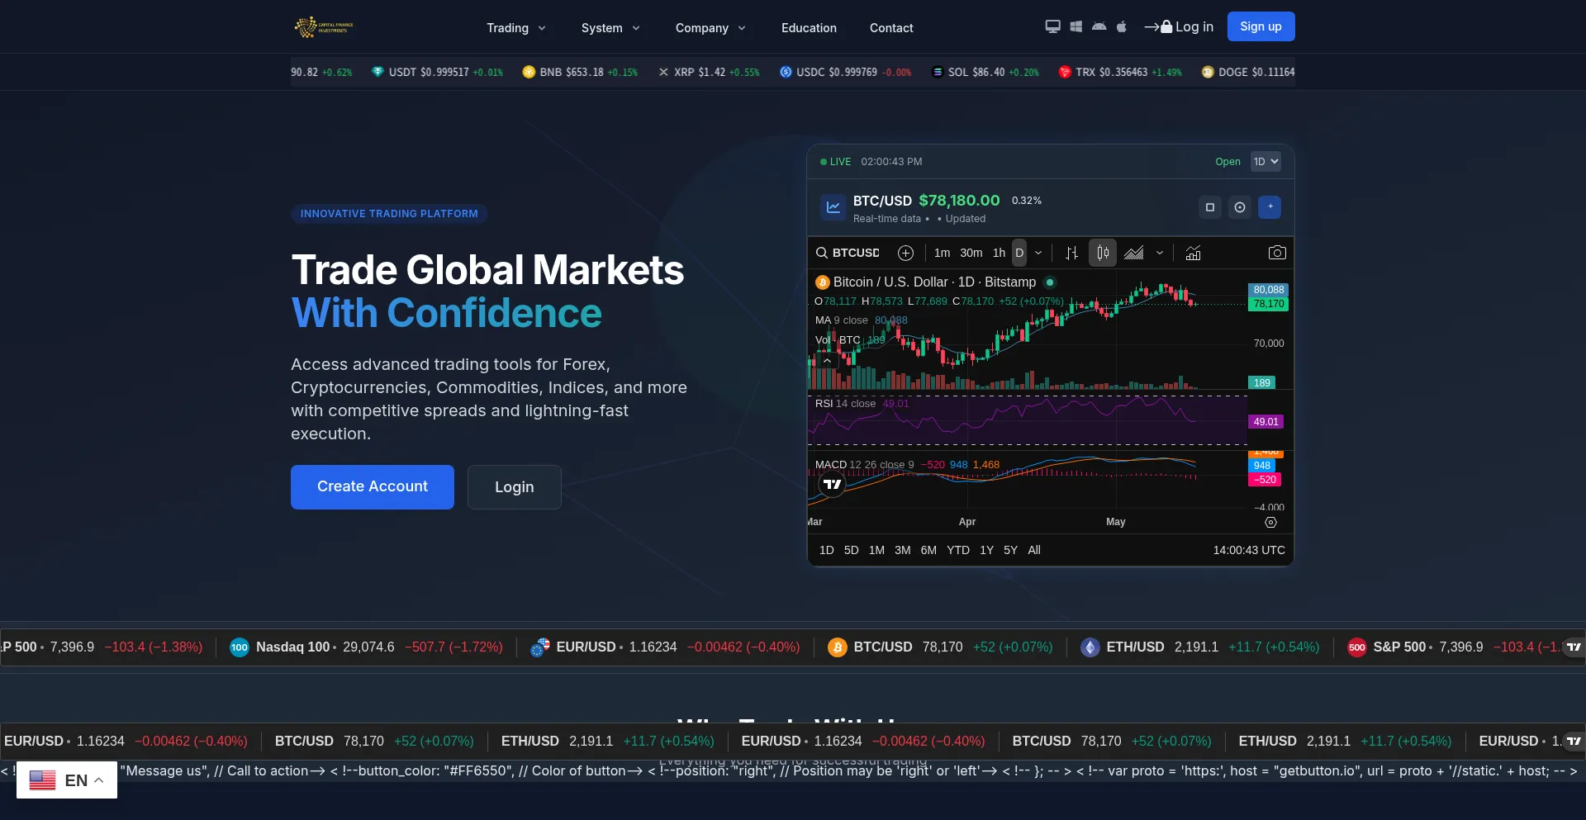1586x820 pixels.
Task: Click the Log in link
Action: (x=1179, y=26)
